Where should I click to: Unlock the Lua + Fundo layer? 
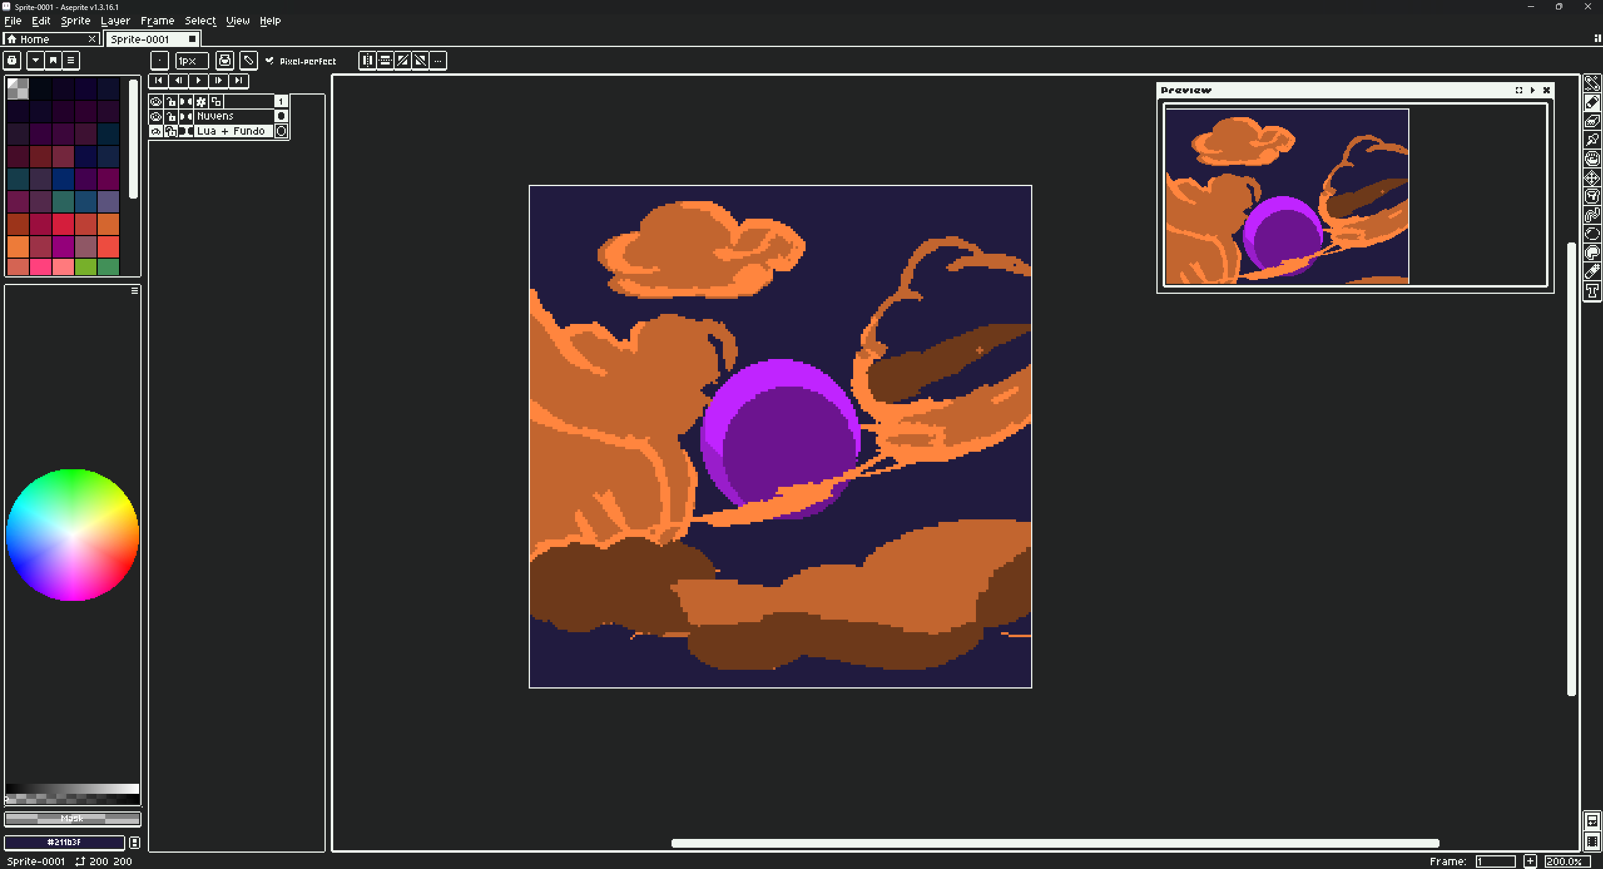(170, 132)
